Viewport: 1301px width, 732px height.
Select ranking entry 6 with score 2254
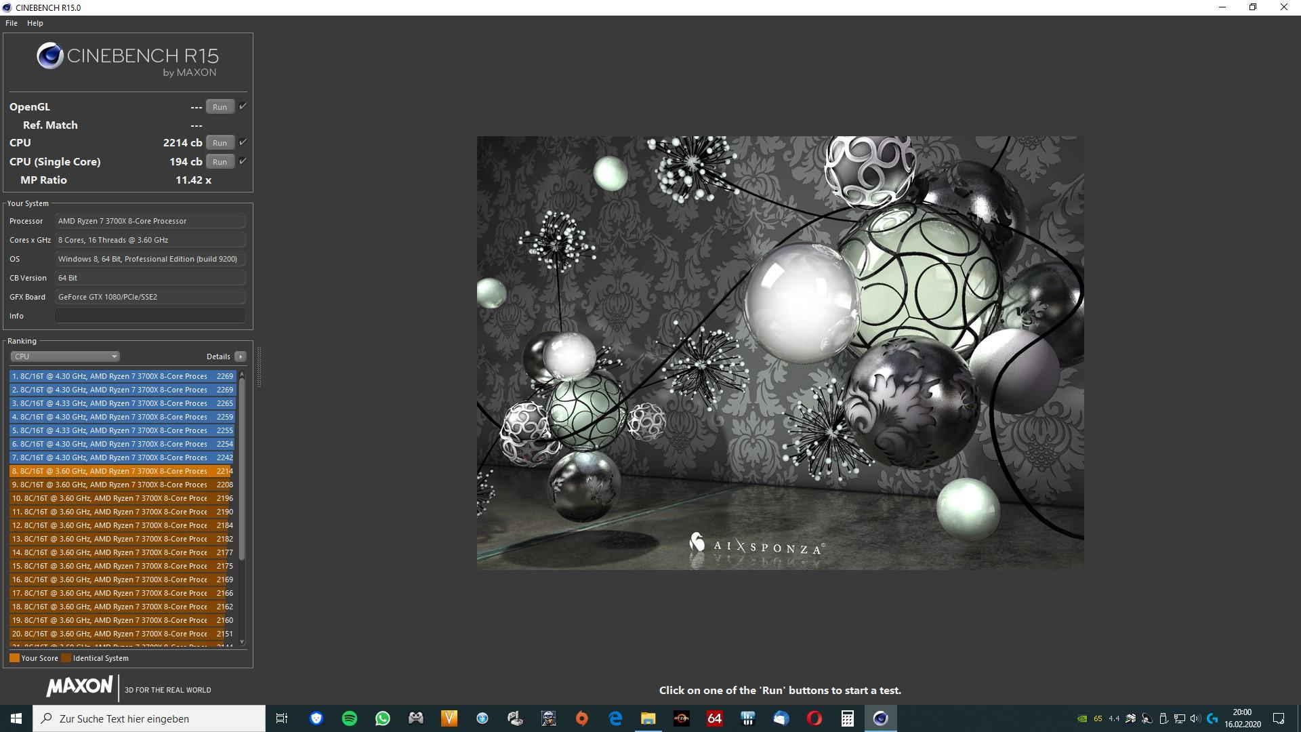pos(123,444)
